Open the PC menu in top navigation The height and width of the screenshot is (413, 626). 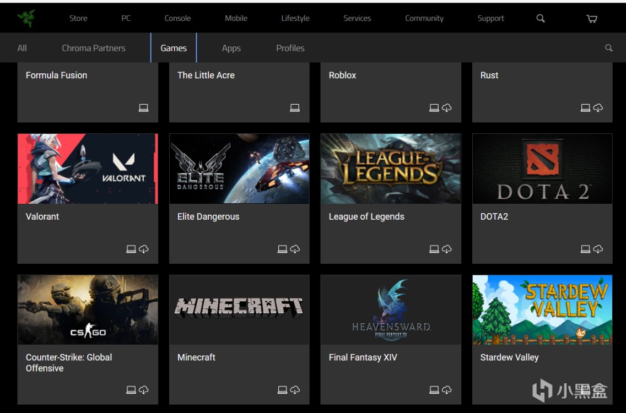(x=126, y=18)
